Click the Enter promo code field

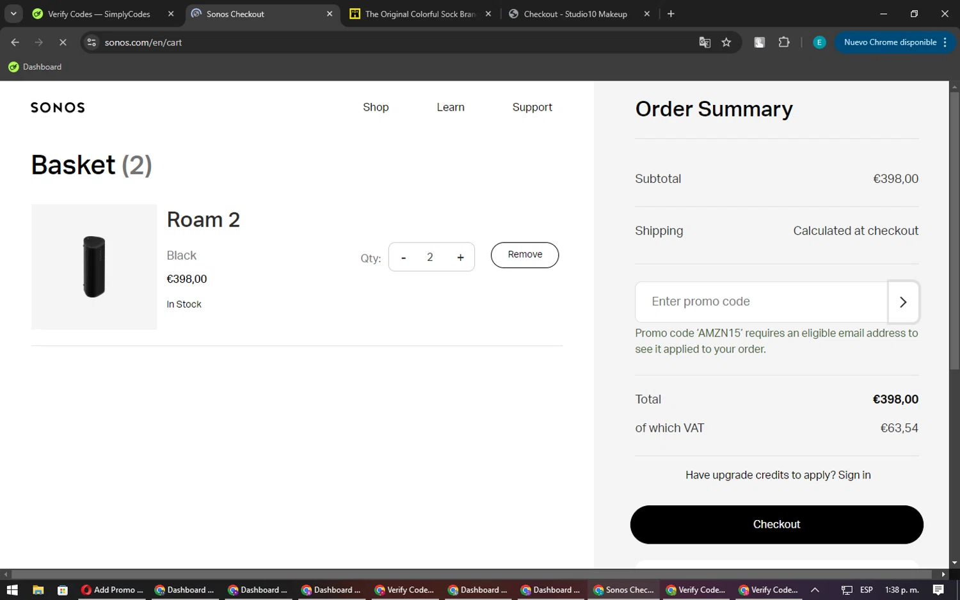pos(761,302)
